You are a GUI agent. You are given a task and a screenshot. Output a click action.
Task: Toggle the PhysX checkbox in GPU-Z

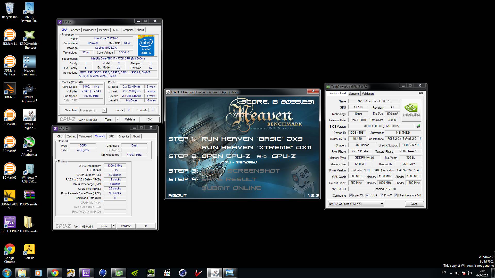coord(382,195)
